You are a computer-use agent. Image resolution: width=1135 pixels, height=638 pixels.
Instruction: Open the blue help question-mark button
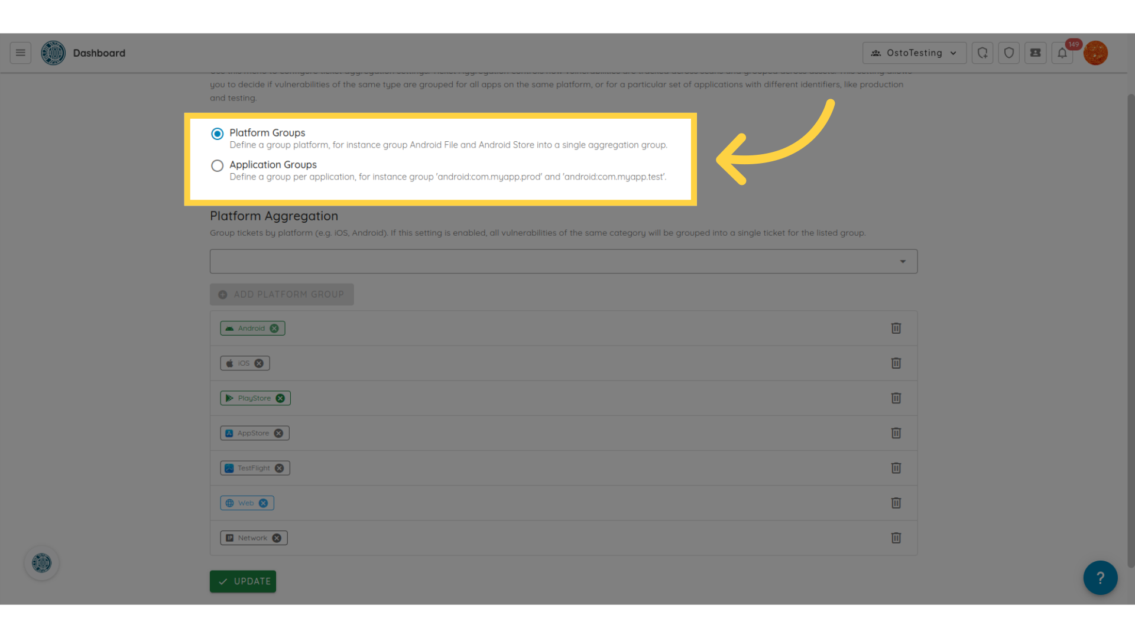click(1100, 578)
